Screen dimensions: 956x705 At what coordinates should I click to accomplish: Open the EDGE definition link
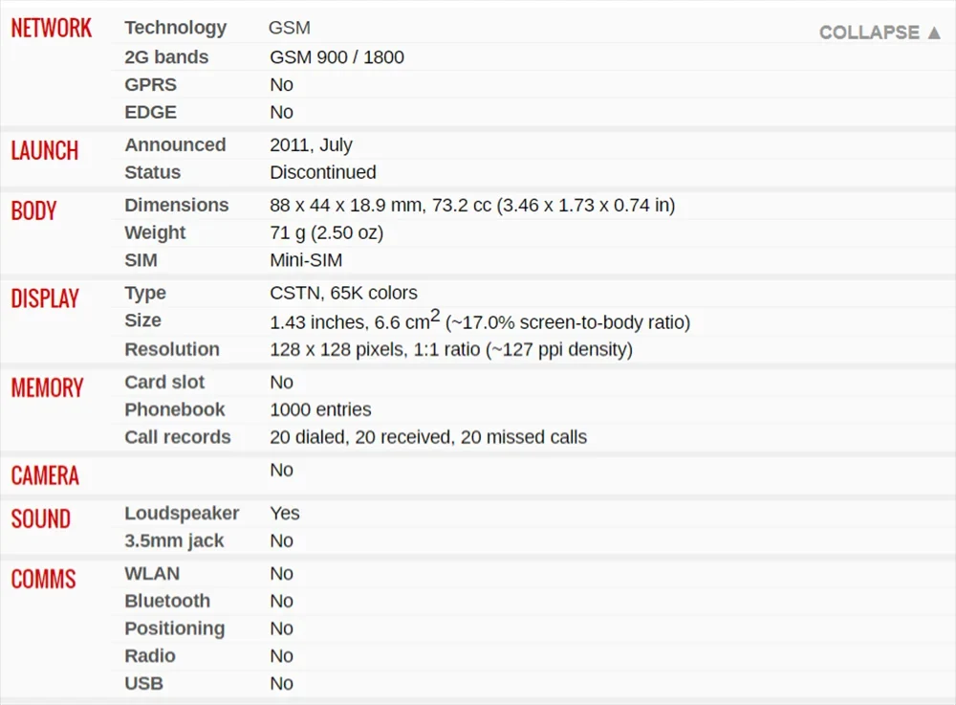(x=150, y=113)
